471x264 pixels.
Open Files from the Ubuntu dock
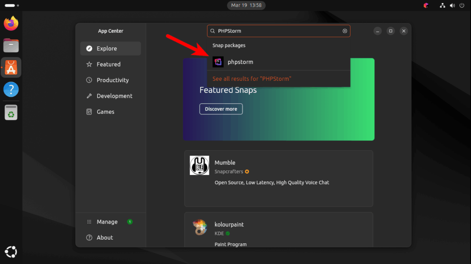pos(11,45)
